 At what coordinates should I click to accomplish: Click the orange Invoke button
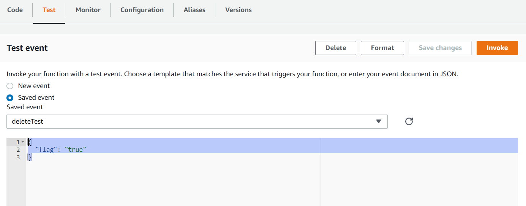tap(497, 48)
